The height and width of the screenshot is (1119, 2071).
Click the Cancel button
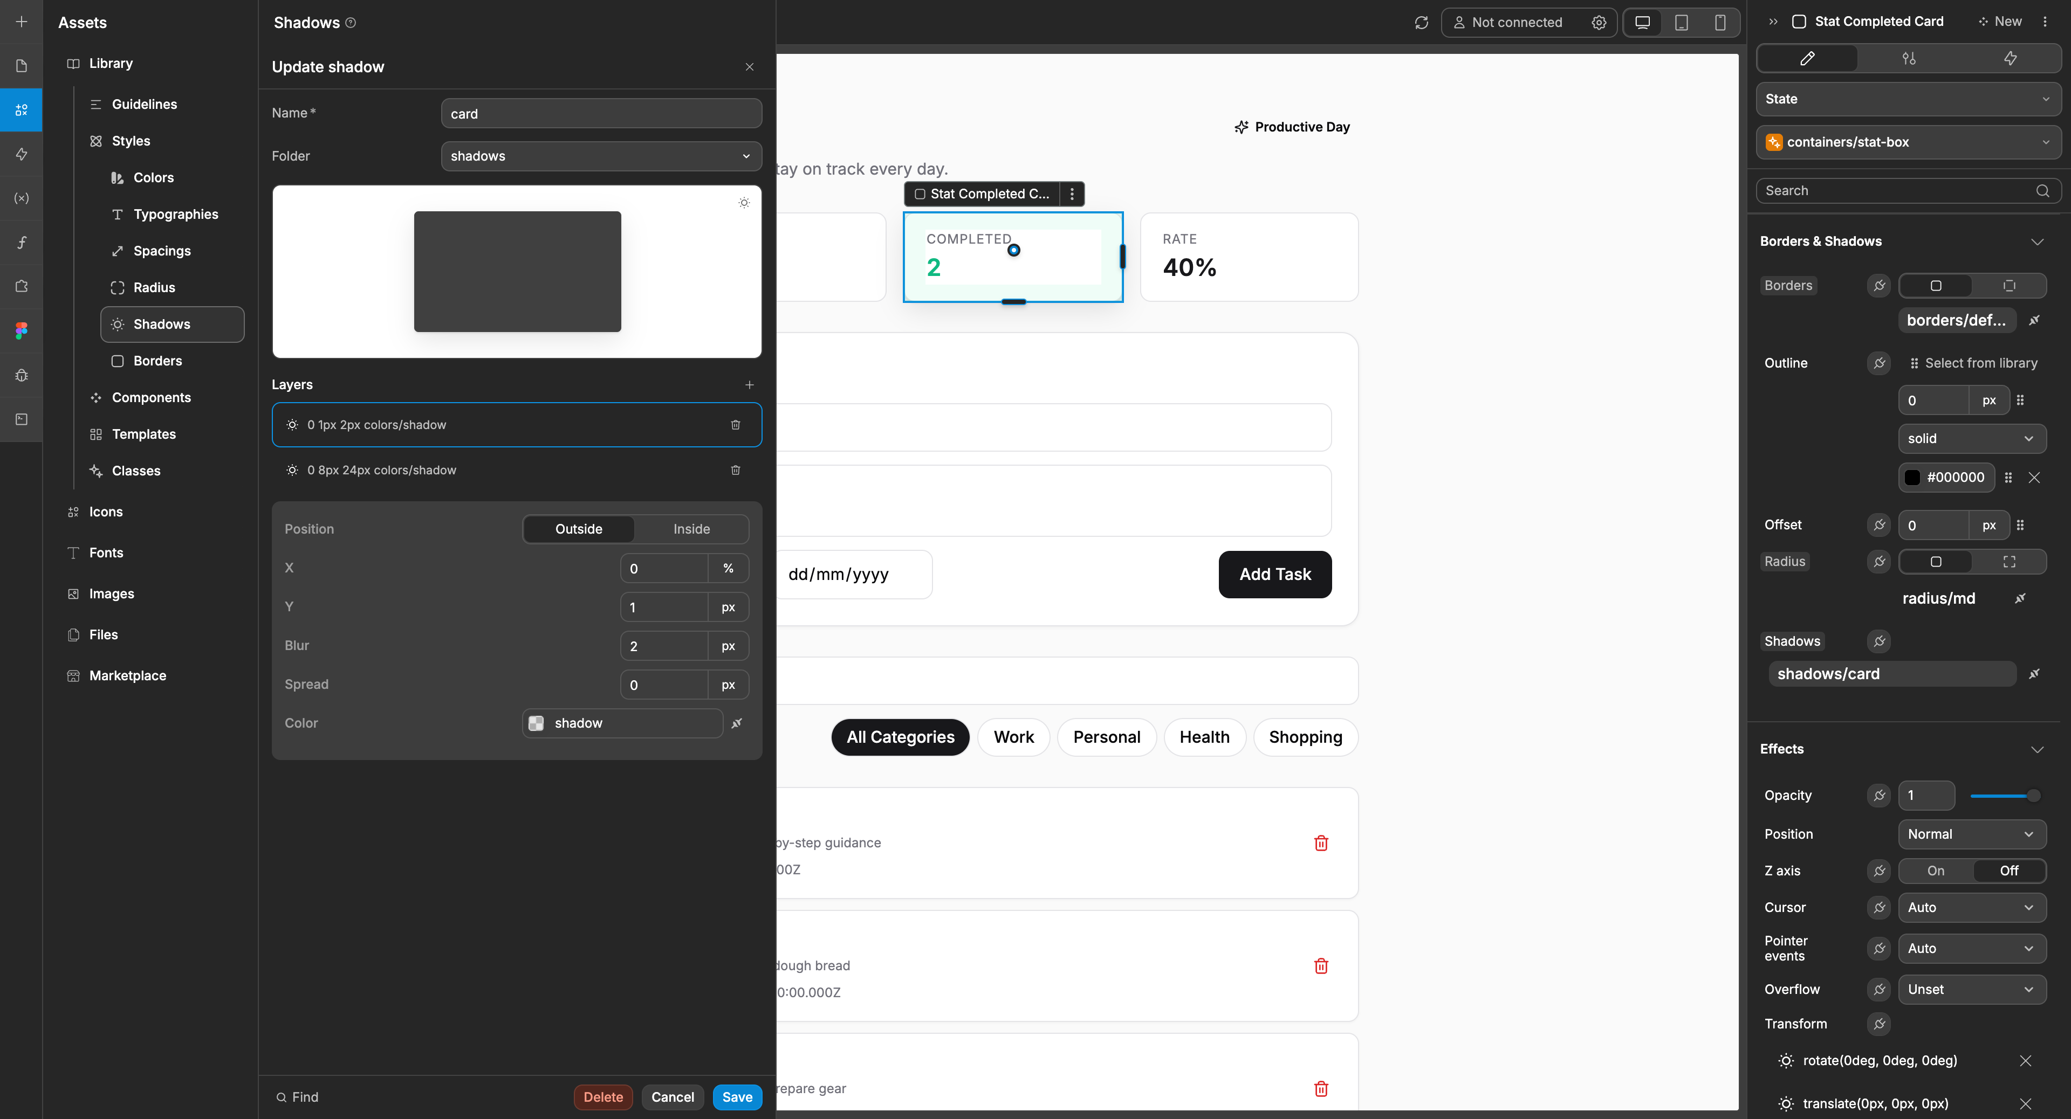pos(672,1096)
